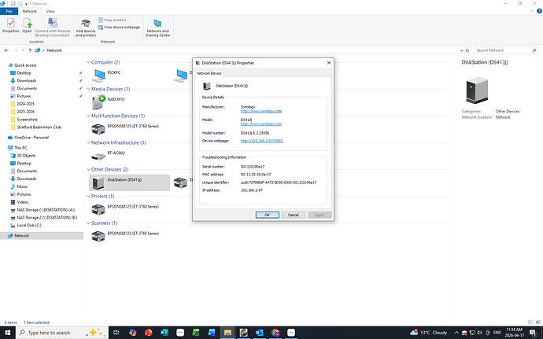
Task: Open Model's www.synology.com link
Action: tap(261, 124)
